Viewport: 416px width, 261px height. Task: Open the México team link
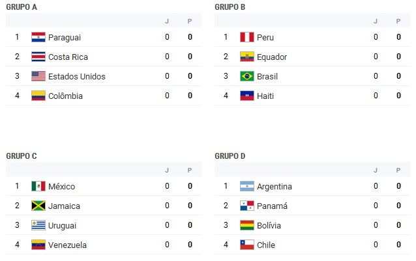point(61,186)
